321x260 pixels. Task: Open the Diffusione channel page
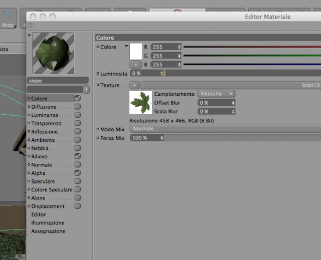[44, 107]
